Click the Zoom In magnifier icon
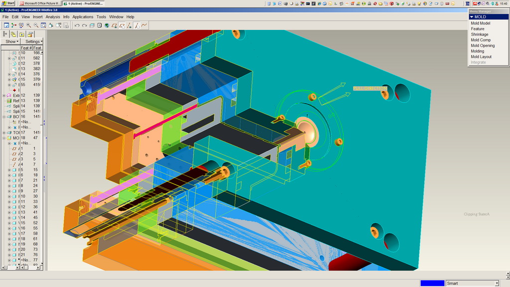This screenshot has width=510, height=287. coord(28,25)
